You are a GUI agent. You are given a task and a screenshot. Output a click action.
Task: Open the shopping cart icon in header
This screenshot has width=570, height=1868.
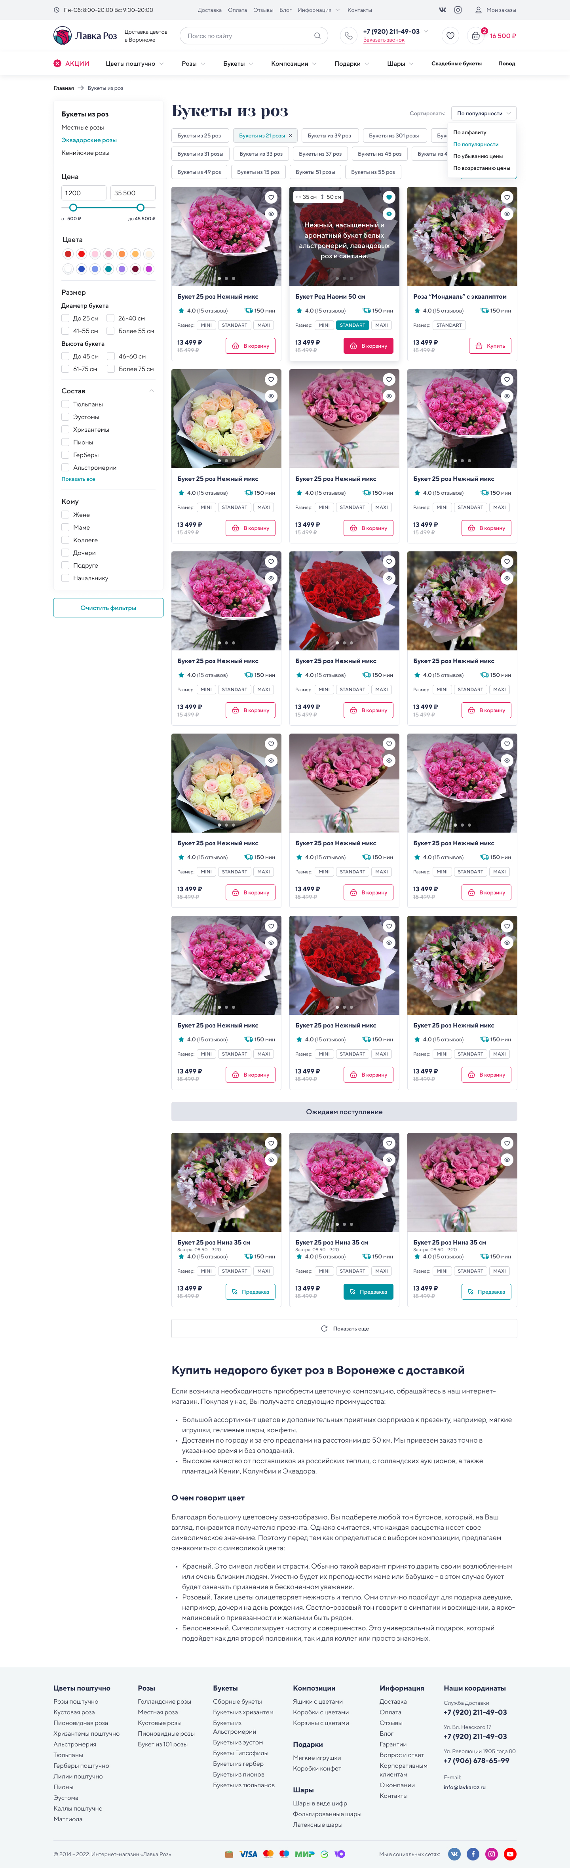(476, 36)
